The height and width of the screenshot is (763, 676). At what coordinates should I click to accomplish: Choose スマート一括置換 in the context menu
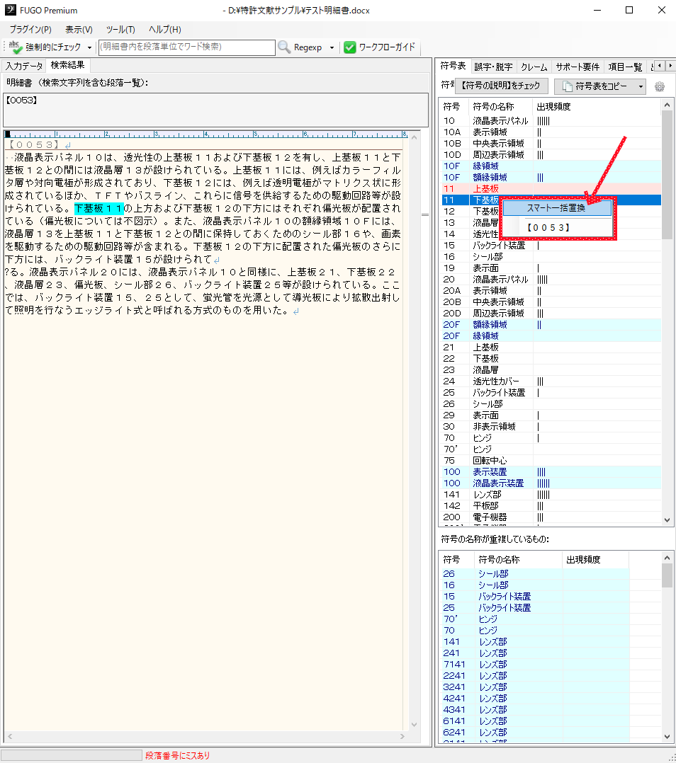pos(556,208)
